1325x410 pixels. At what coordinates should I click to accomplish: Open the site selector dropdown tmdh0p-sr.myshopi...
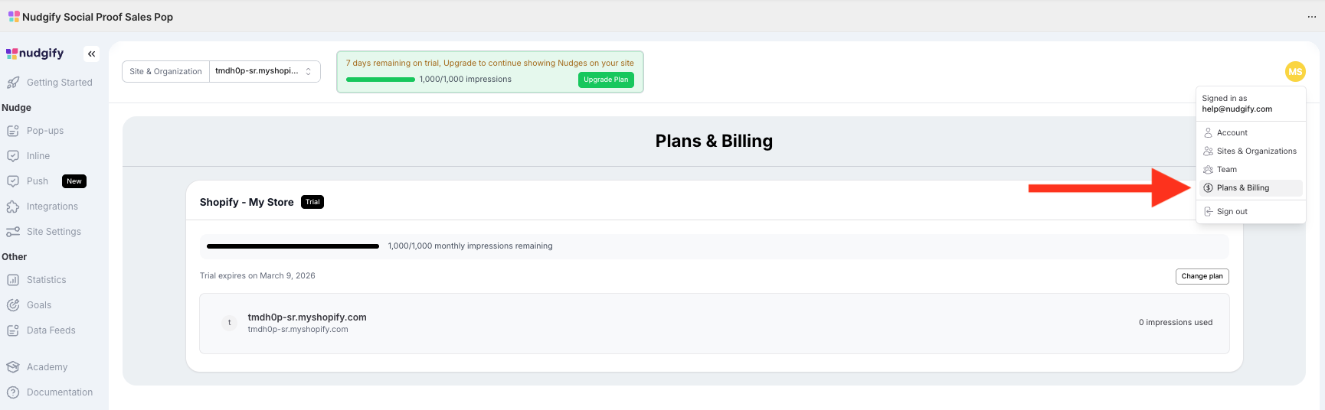[265, 71]
